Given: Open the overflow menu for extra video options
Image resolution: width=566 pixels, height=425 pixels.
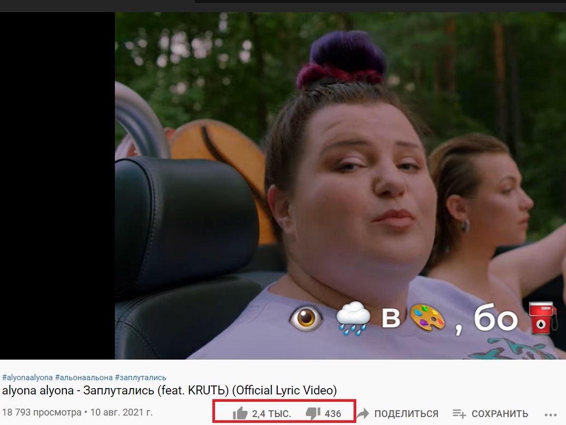Looking at the screenshot, I should [x=552, y=414].
